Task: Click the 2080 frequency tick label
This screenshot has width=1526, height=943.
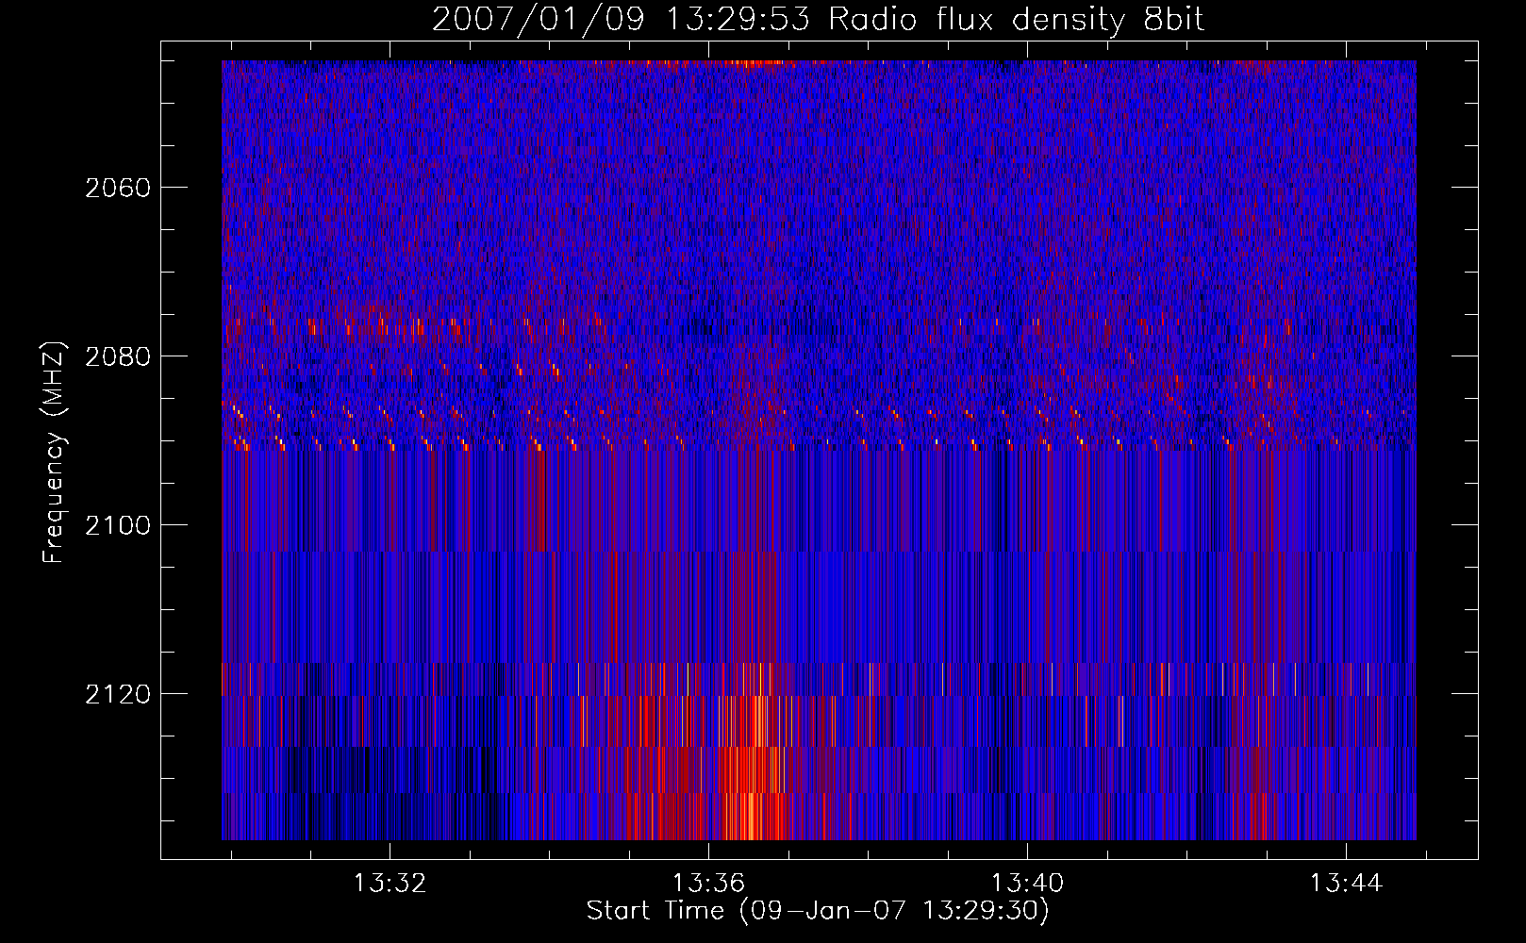Action: pyautogui.click(x=118, y=356)
